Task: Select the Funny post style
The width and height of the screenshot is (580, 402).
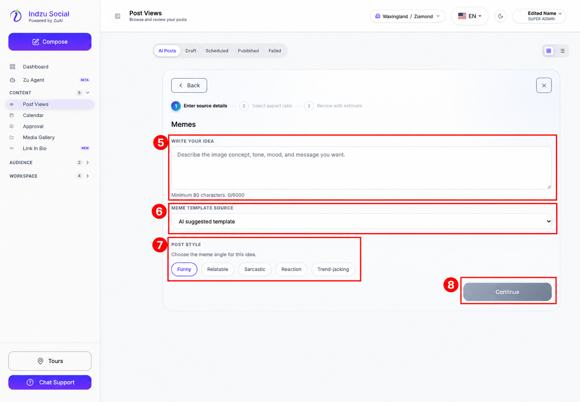Action: [x=184, y=269]
